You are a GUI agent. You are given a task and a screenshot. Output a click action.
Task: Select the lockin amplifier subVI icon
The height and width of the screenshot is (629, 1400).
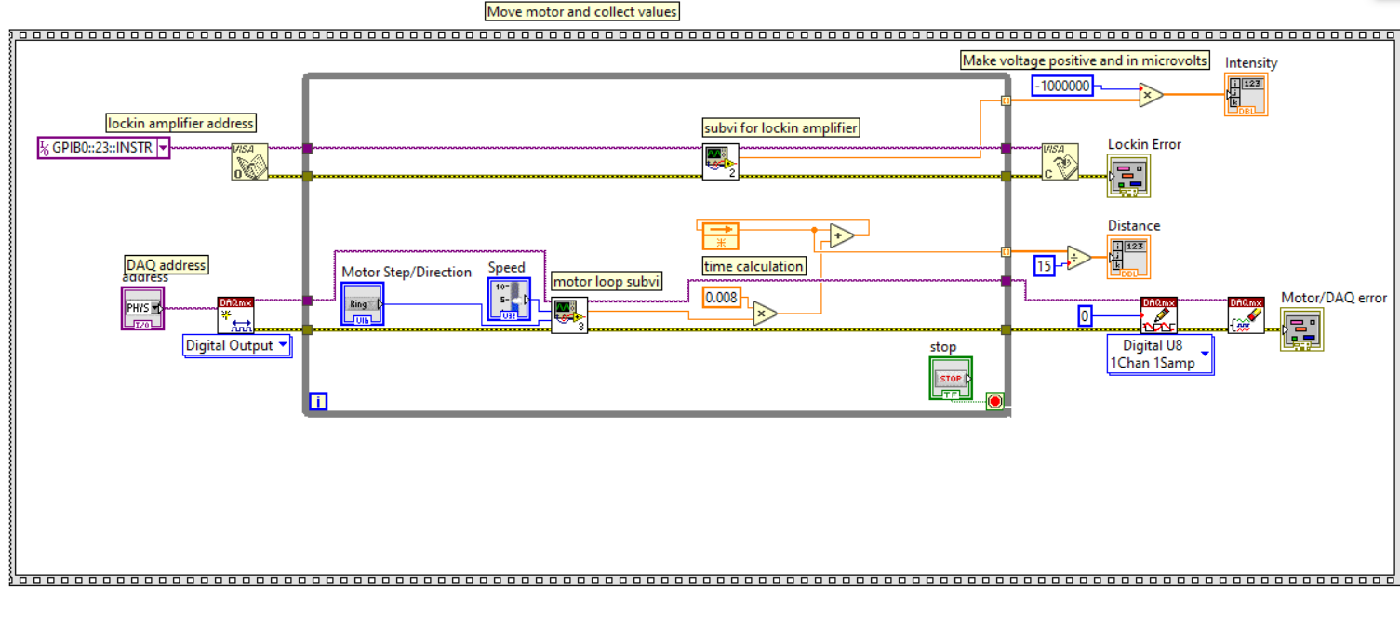click(x=721, y=162)
